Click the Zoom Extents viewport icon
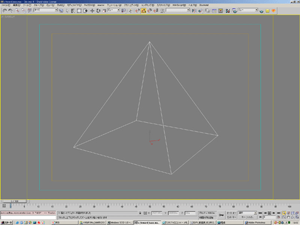The width and height of the screenshot is (300, 225). tap(293, 213)
